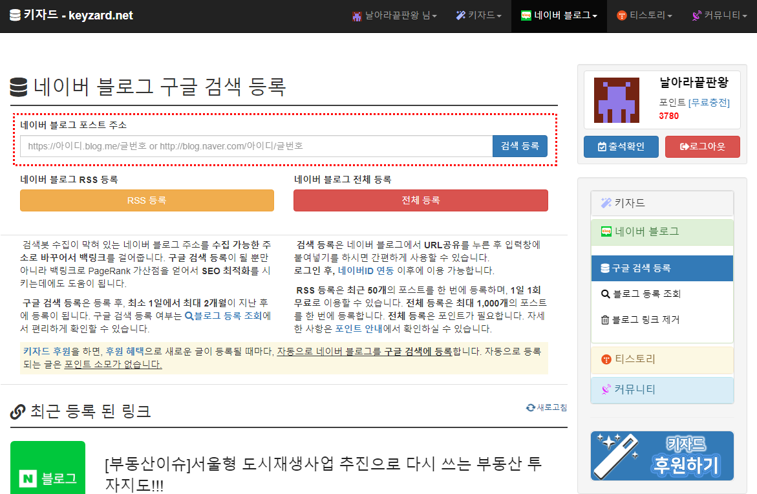Viewport: 757px width, 494px height.
Task: Click the database icon in sidebar 구글 검색 등록
Action: [x=606, y=268]
